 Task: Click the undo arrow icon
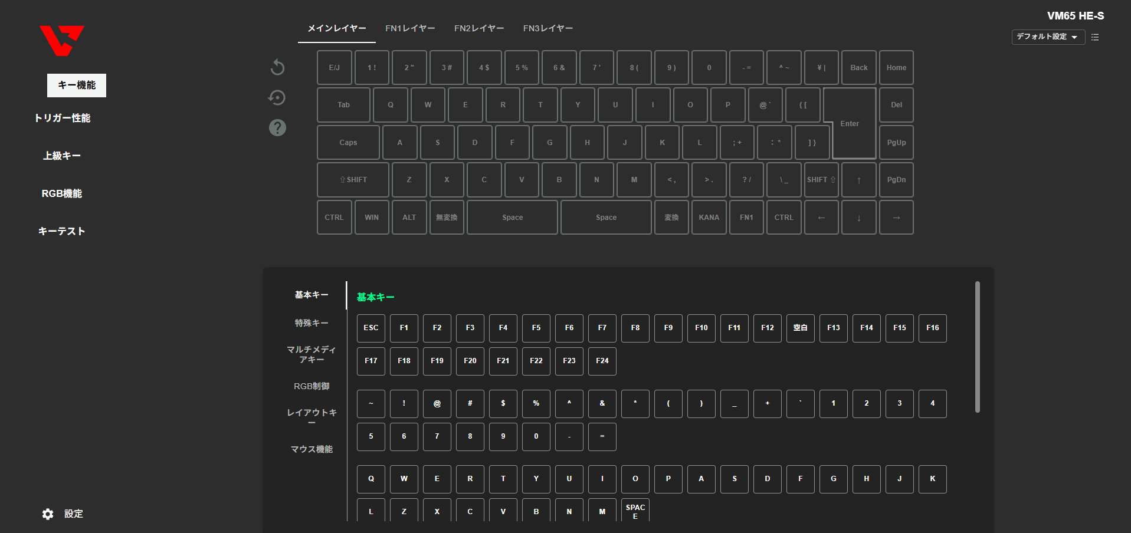277,67
